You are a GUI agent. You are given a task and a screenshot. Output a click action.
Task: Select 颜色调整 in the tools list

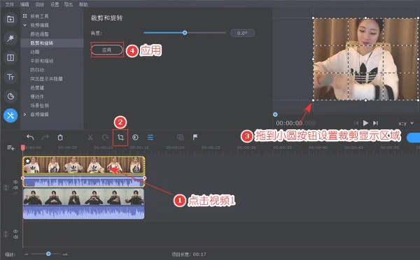[x=39, y=34]
